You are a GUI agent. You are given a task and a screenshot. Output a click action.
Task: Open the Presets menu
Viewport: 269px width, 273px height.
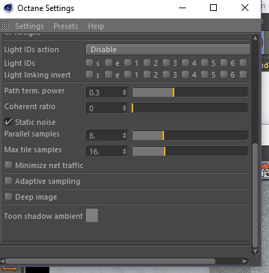click(x=66, y=26)
